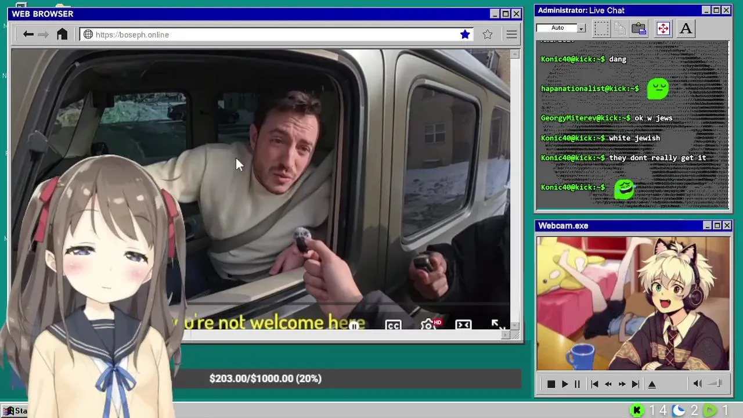Stop playback in Webcam.exe
This screenshot has height=418, width=743.
(551, 384)
